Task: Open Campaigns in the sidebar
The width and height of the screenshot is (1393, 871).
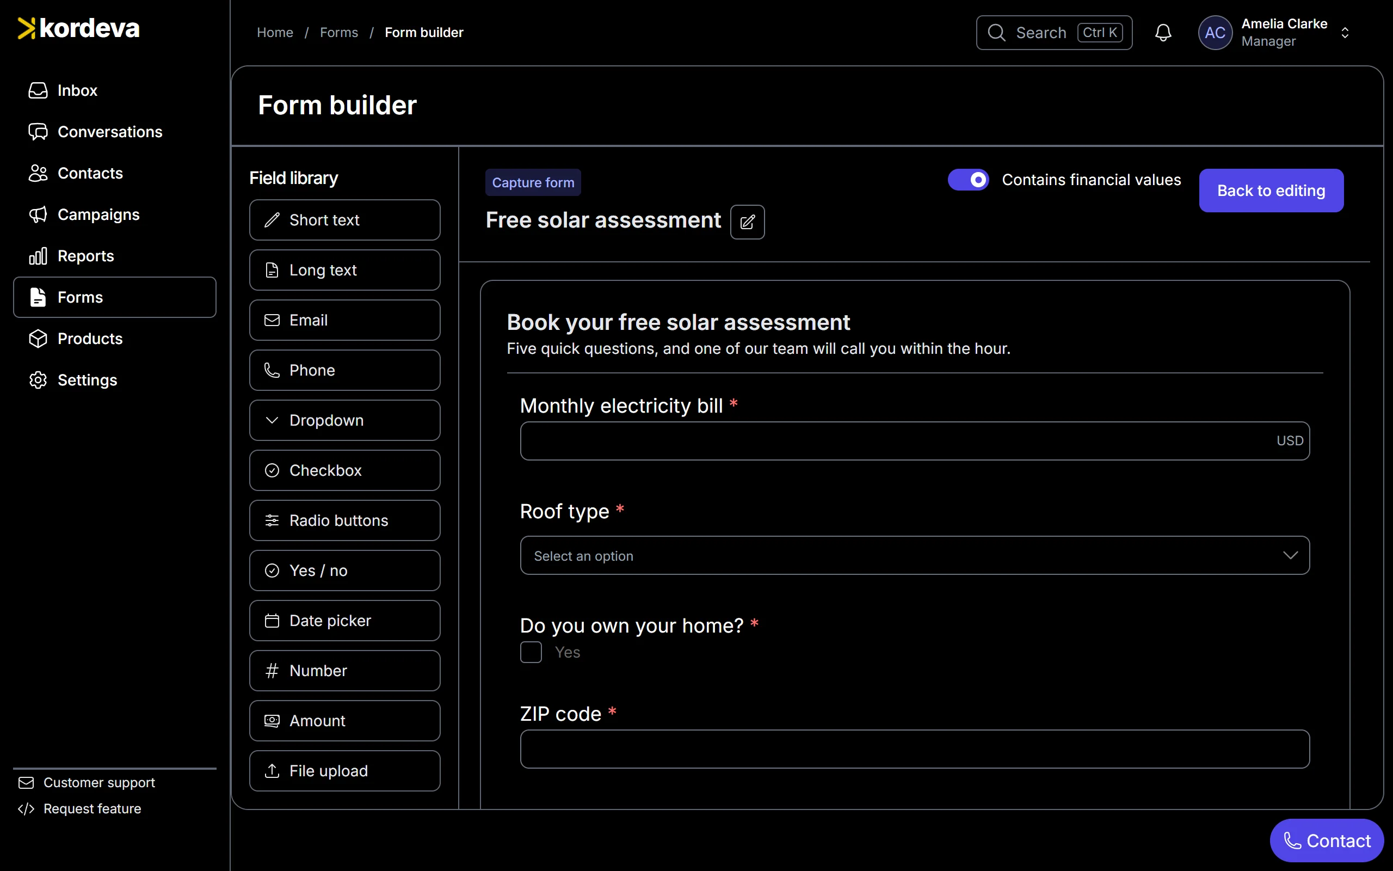Action: coord(115,215)
